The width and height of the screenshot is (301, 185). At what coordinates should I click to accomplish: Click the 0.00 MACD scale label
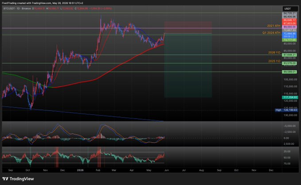pos(286,138)
